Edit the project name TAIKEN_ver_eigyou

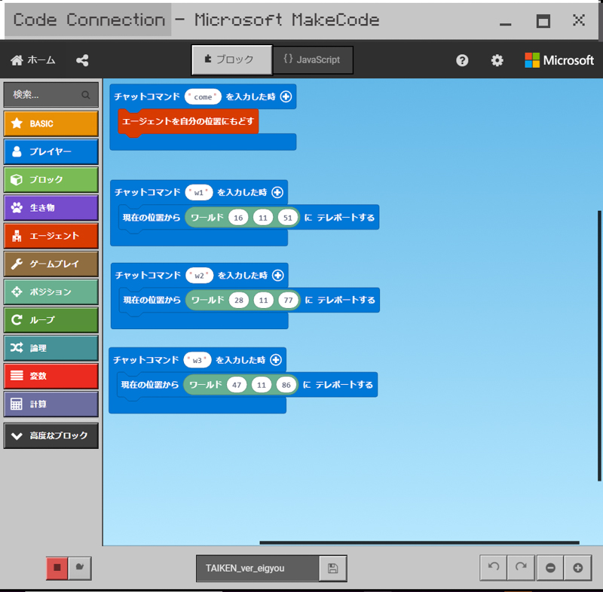tap(258, 568)
